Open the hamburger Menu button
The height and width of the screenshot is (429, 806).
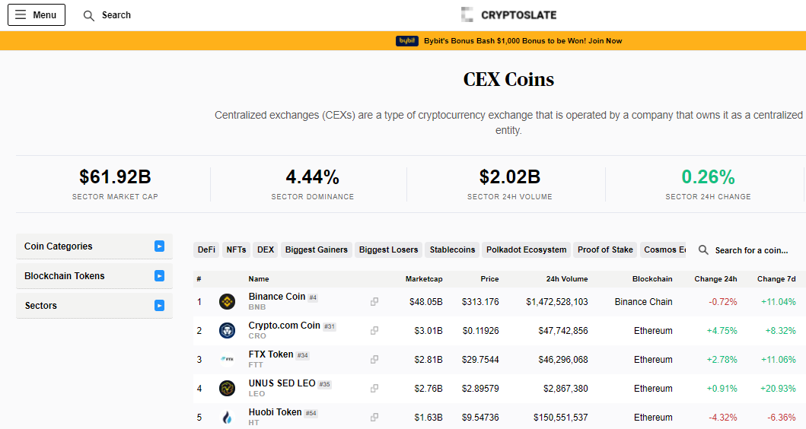(37, 15)
